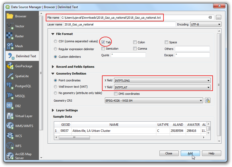Image resolution: width=232 pixels, height=167 pixels.
Task: Open the SpatiaLite source icon
Action: click(x=10, y=76)
